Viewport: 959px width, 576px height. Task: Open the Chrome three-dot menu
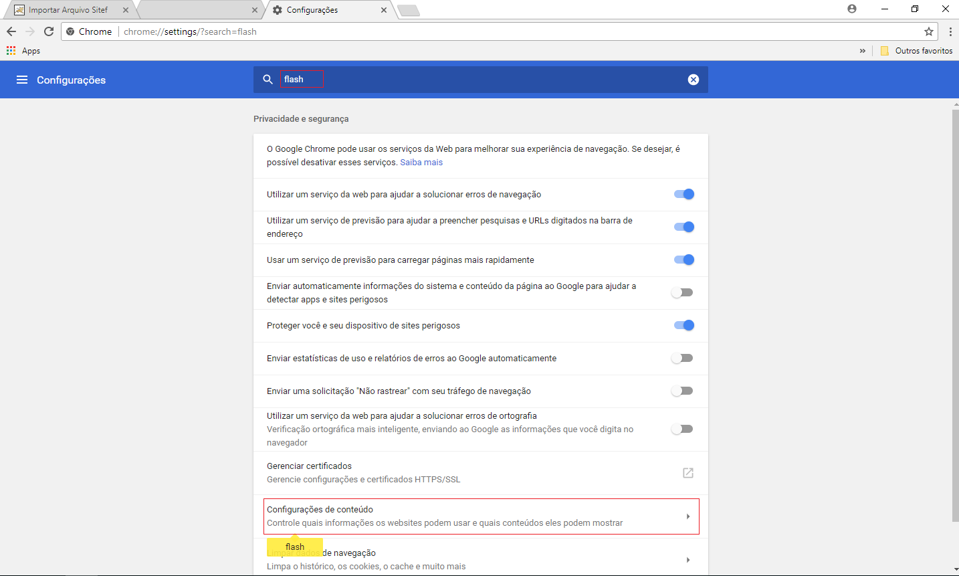click(x=950, y=31)
